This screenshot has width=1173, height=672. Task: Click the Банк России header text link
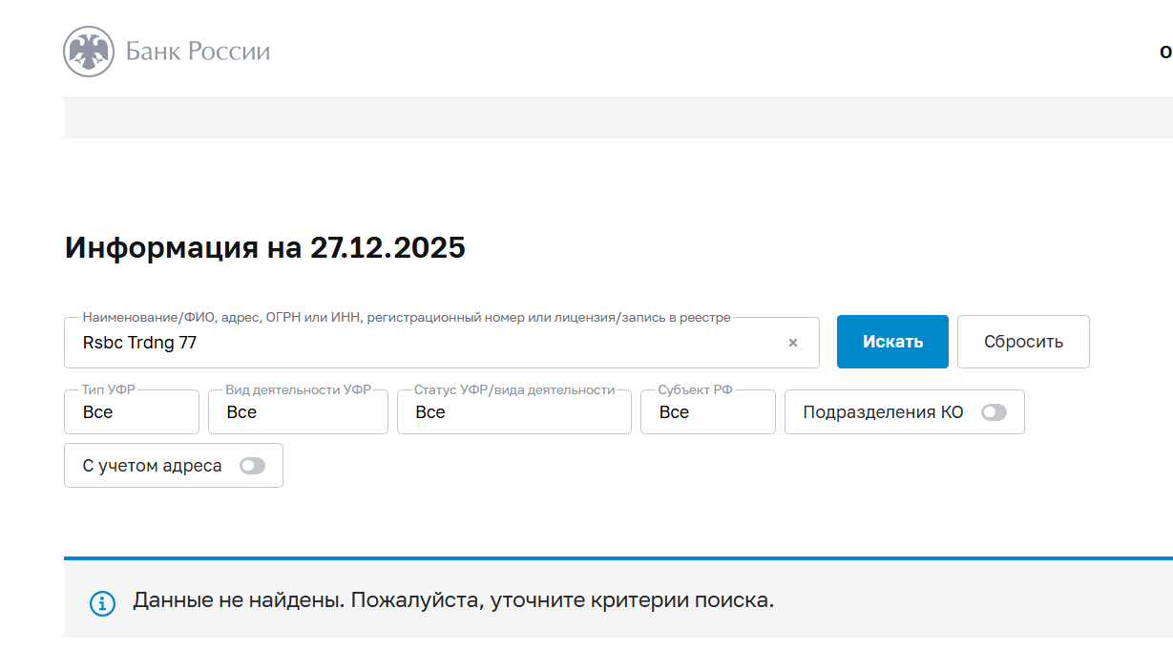pos(199,52)
